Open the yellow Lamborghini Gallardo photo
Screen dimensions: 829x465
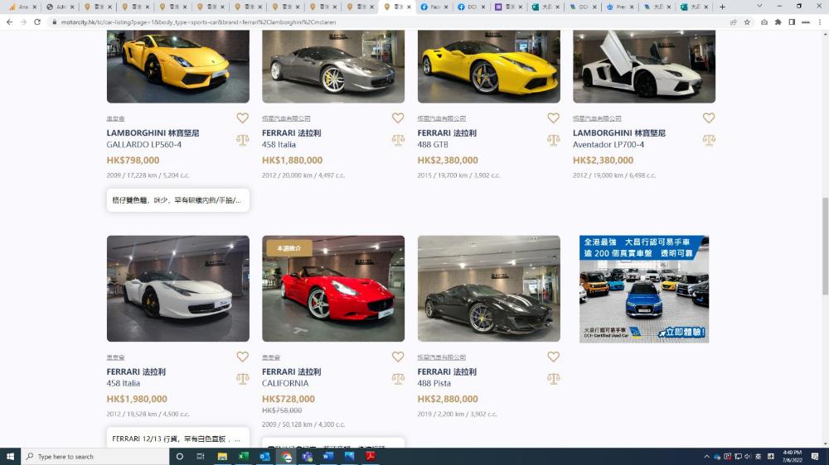click(x=177, y=66)
